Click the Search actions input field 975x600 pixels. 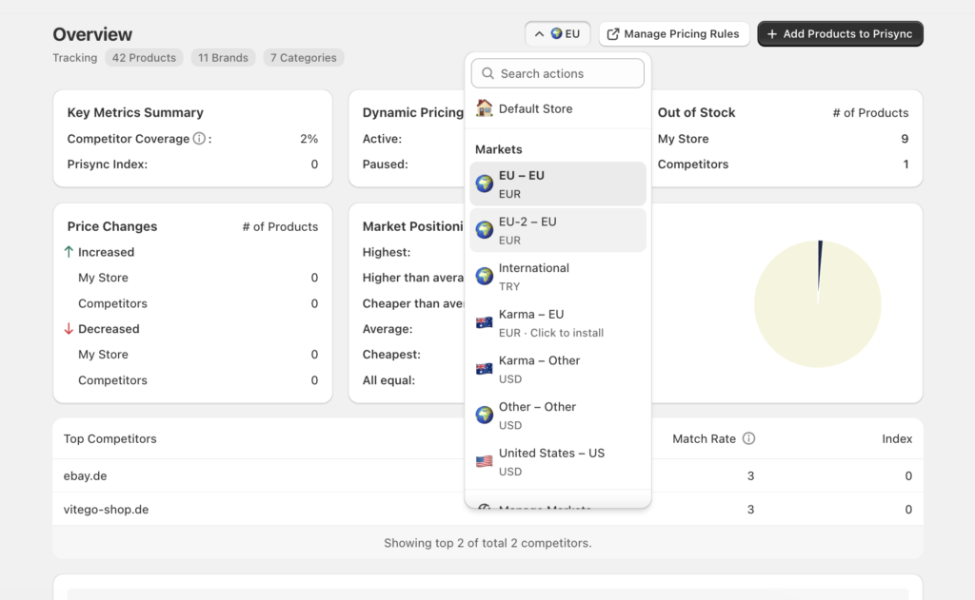[558, 73]
